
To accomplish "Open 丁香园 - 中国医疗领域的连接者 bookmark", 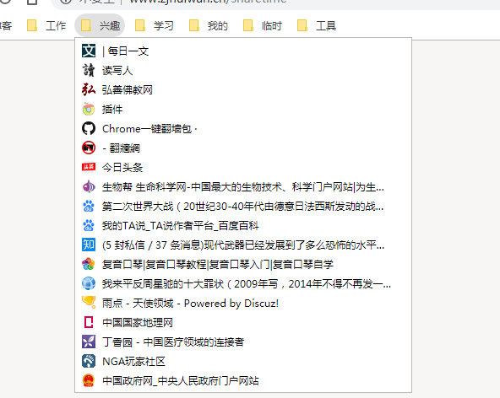I will click(x=243, y=342).
